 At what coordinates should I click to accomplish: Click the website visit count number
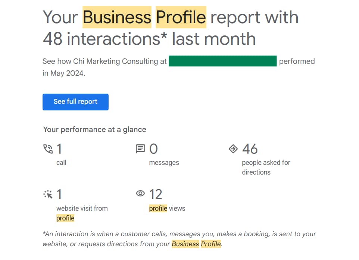tap(59, 195)
